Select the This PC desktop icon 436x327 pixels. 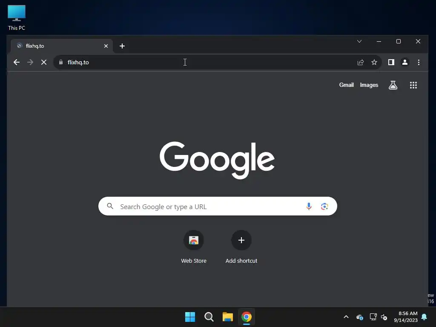pos(17,18)
